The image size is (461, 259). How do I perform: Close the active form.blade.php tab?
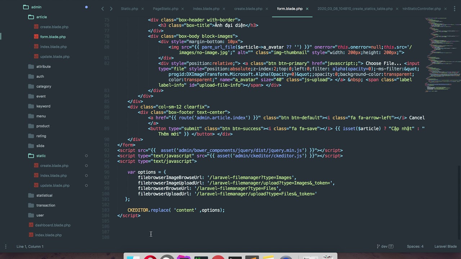click(307, 9)
